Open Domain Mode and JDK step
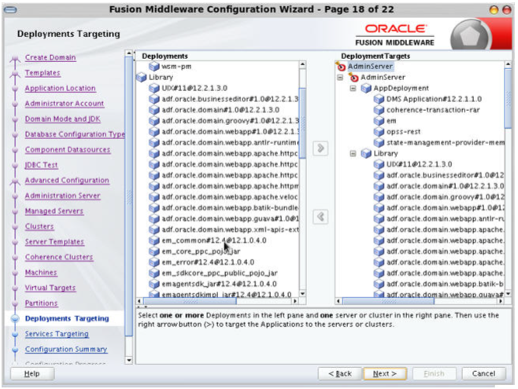The height and width of the screenshot is (389, 518). pos(62,119)
